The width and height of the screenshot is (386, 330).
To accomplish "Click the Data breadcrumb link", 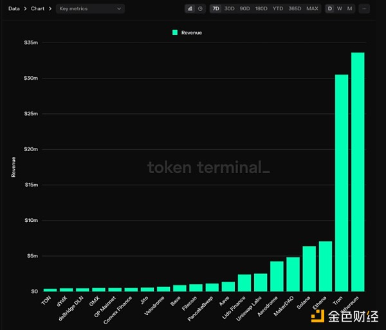I will [x=14, y=9].
